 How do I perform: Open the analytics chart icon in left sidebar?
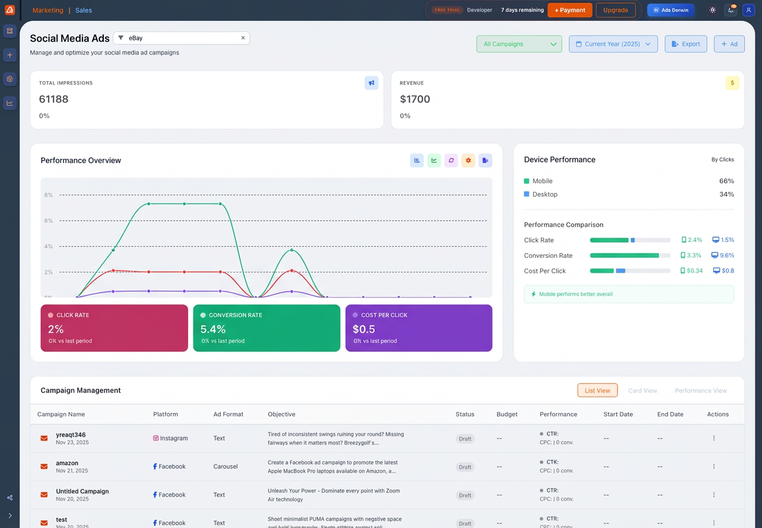tap(10, 103)
